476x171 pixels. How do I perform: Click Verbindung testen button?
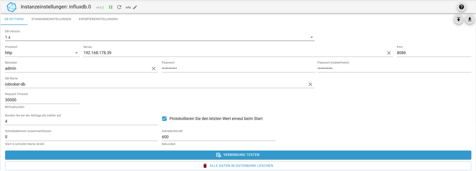pyautogui.click(x=238, y=155)
